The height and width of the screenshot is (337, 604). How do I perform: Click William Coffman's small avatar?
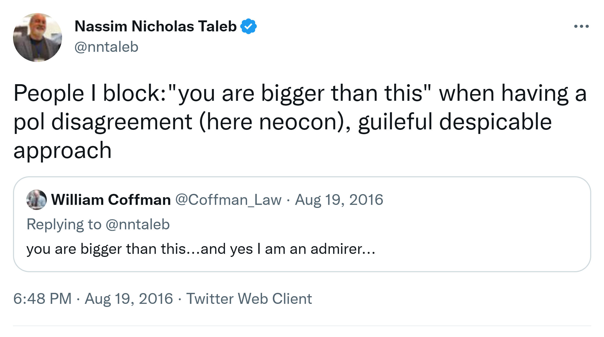click(37, 200)
